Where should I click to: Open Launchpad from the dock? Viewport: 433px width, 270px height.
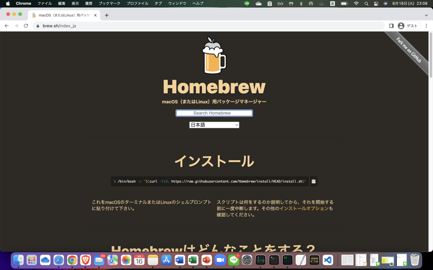32,260
